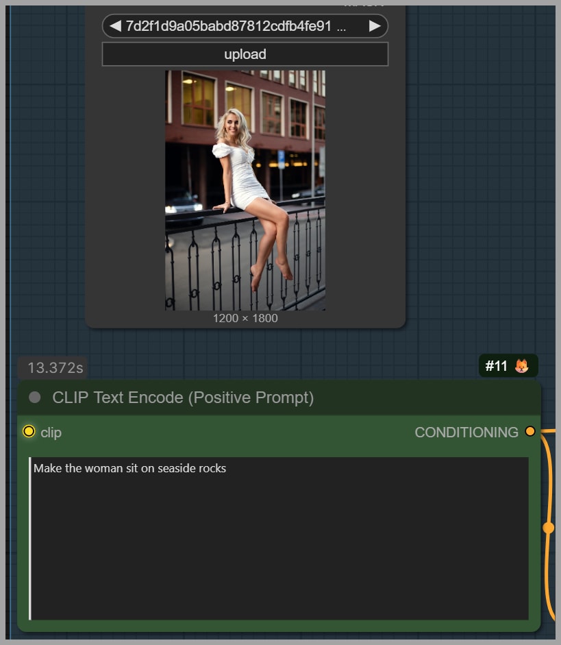Click the midpoint dot on the orange wire

548,528
